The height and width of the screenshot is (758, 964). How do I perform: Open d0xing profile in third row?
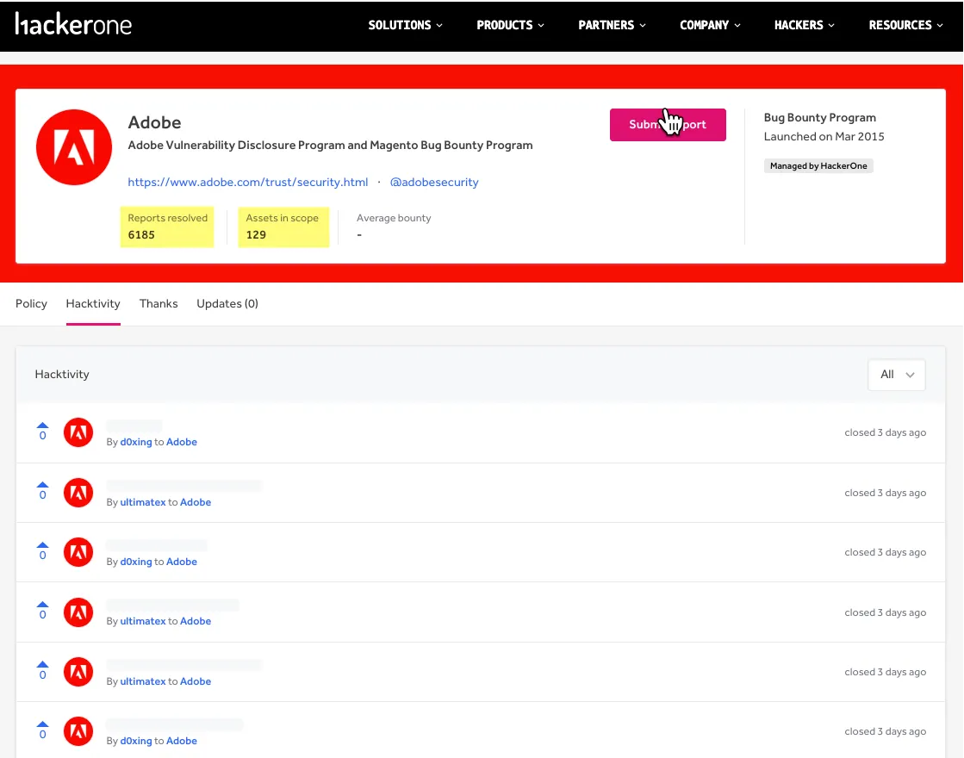(136, 562)
